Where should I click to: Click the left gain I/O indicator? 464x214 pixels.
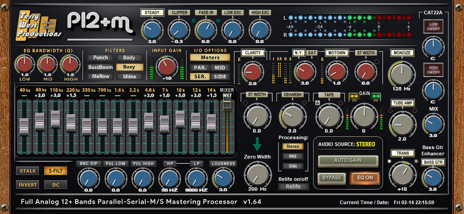click(354, 97)
